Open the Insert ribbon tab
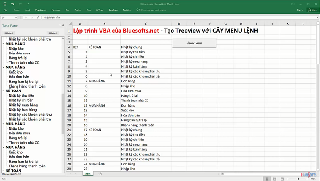This screenshot has width=320, height=181. (27, 10)
